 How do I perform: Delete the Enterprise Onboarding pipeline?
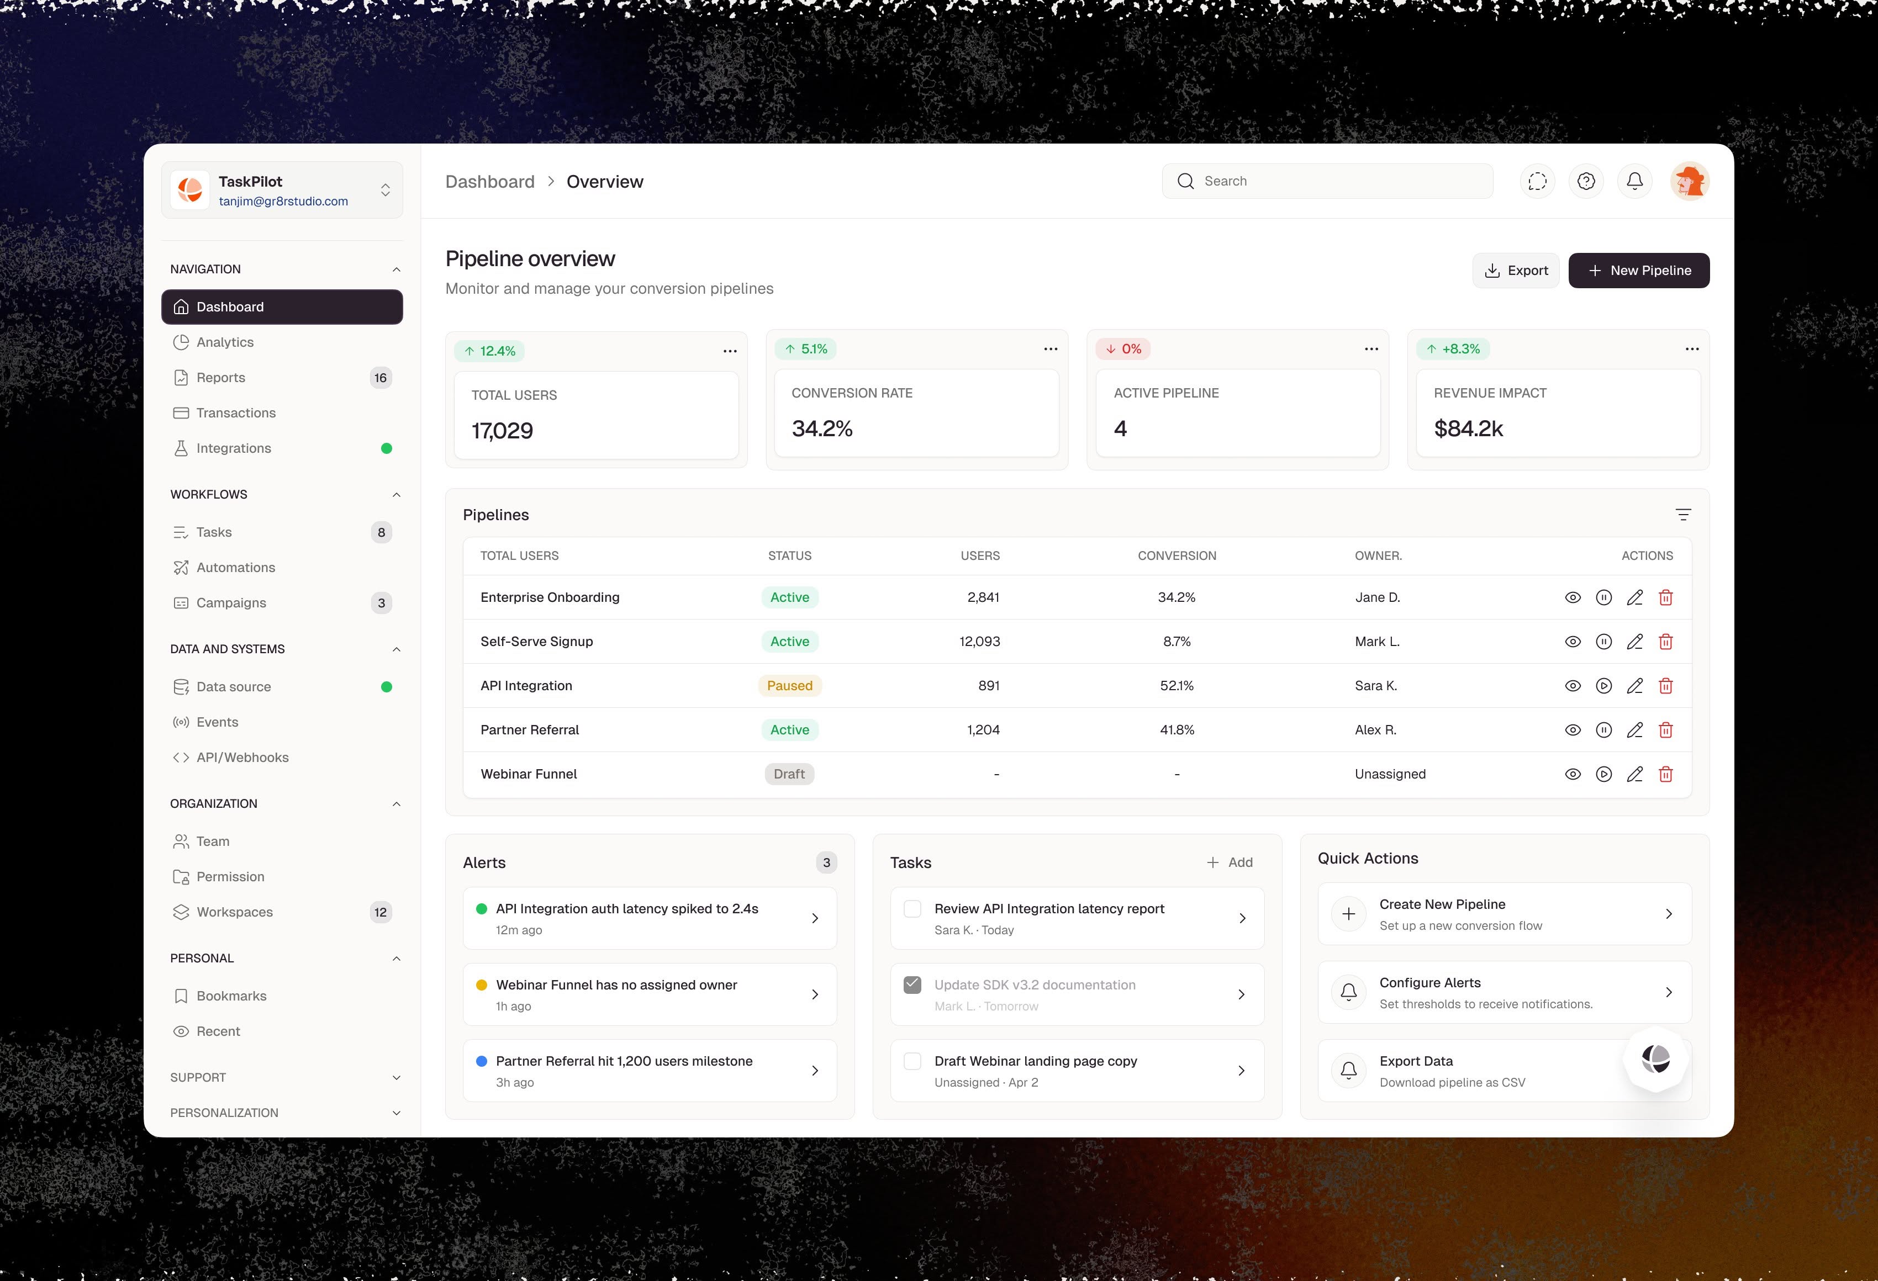[x=1665, y=597]
